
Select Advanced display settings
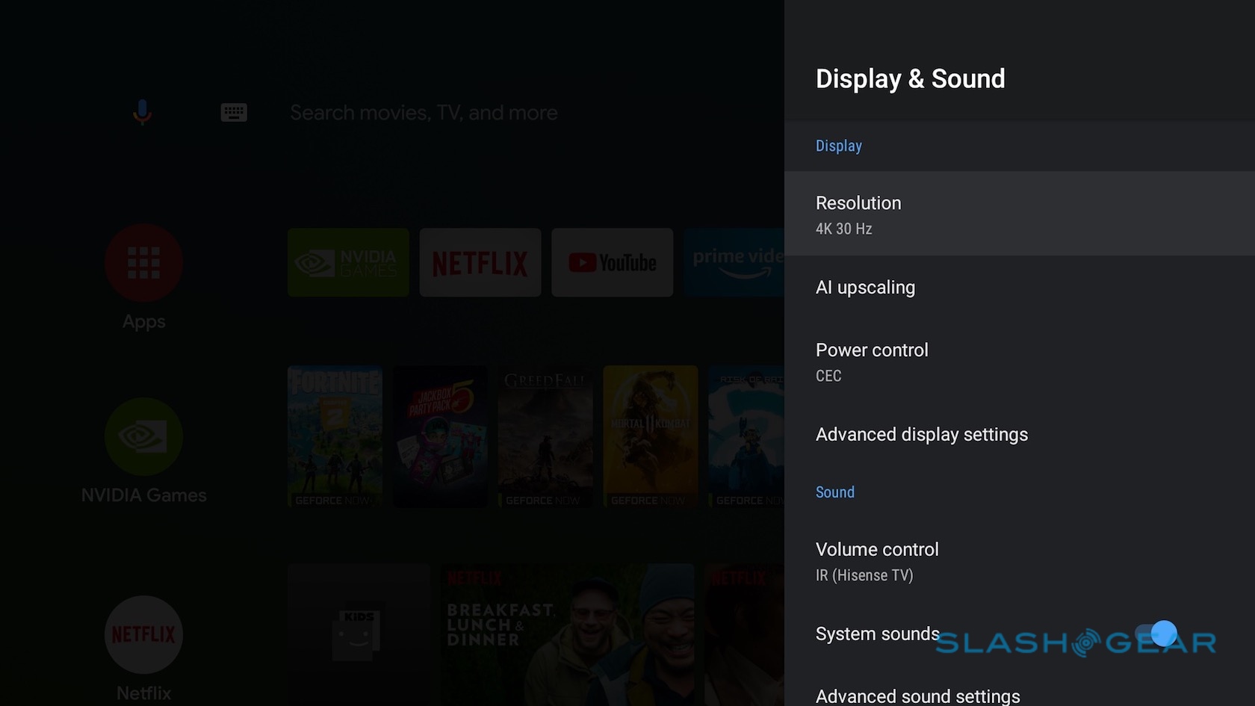pyautogui.click(x=1019, y=435)
